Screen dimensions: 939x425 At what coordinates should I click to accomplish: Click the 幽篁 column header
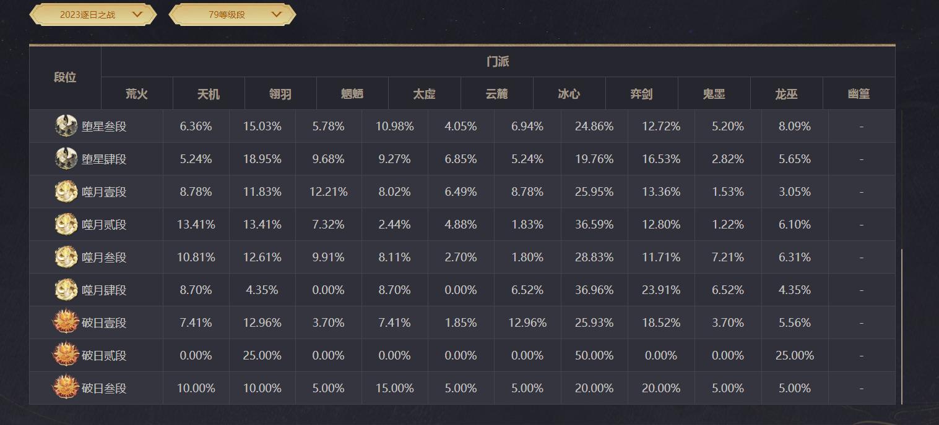(859, 94)
